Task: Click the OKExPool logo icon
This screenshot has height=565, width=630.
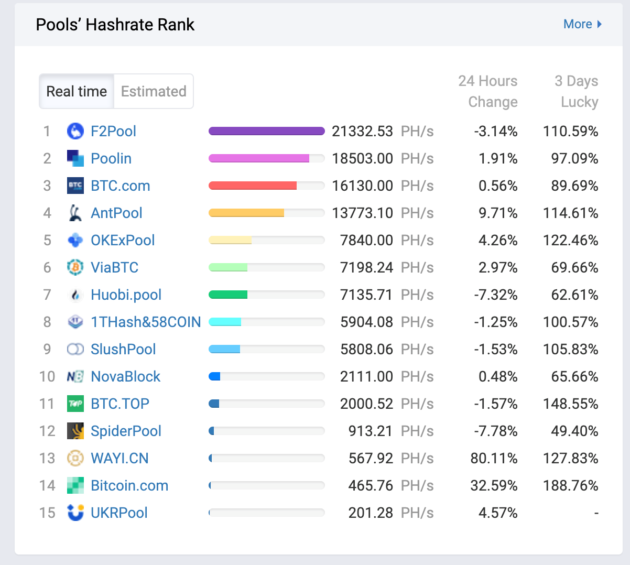Action: click(75, 240)
